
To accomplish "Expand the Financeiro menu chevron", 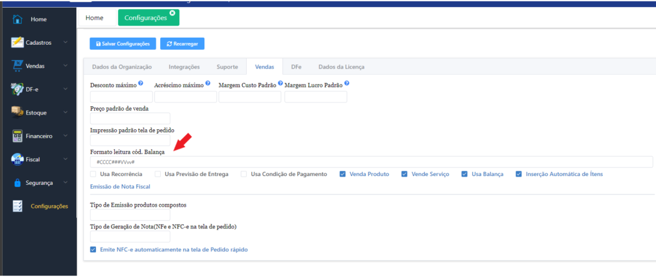I will tap(66, 136).
